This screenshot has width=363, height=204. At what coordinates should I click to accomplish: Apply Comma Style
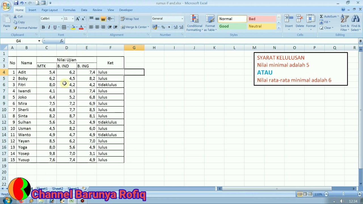(169, 27)
